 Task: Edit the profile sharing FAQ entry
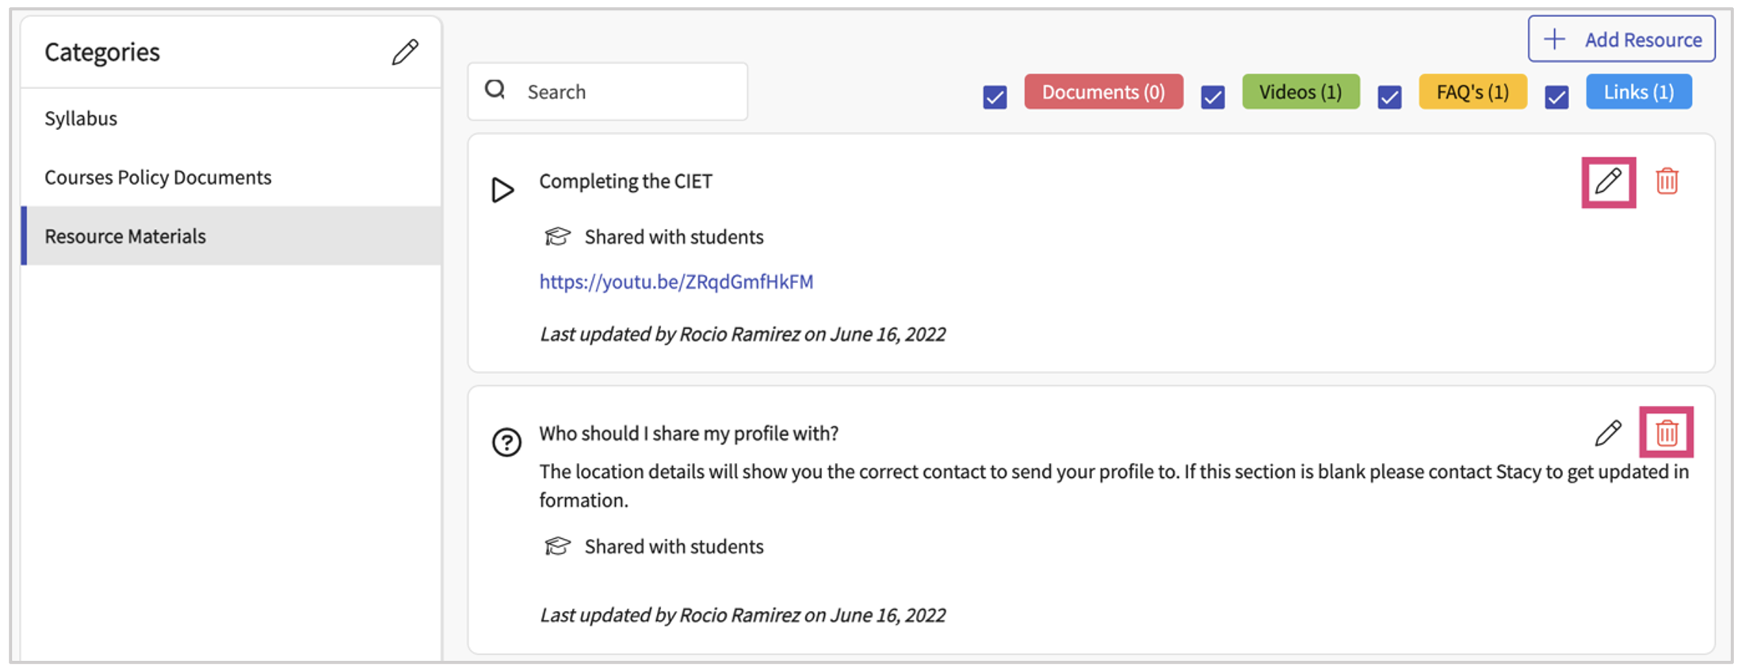(x=1607, y=433)
